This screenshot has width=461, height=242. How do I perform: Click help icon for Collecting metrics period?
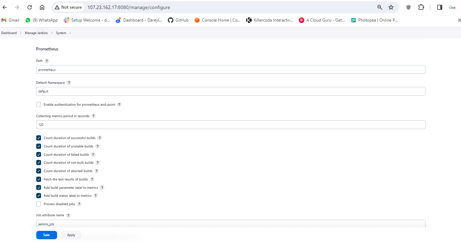93,116
